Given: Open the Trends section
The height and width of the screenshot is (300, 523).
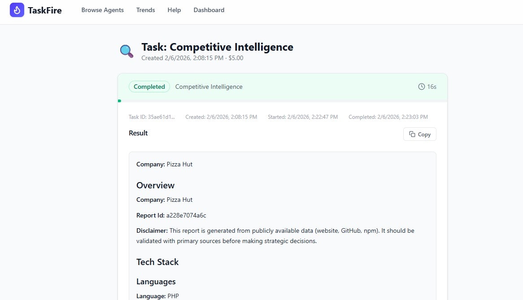Looking at the screenshot, I should (x=145, y=10).
